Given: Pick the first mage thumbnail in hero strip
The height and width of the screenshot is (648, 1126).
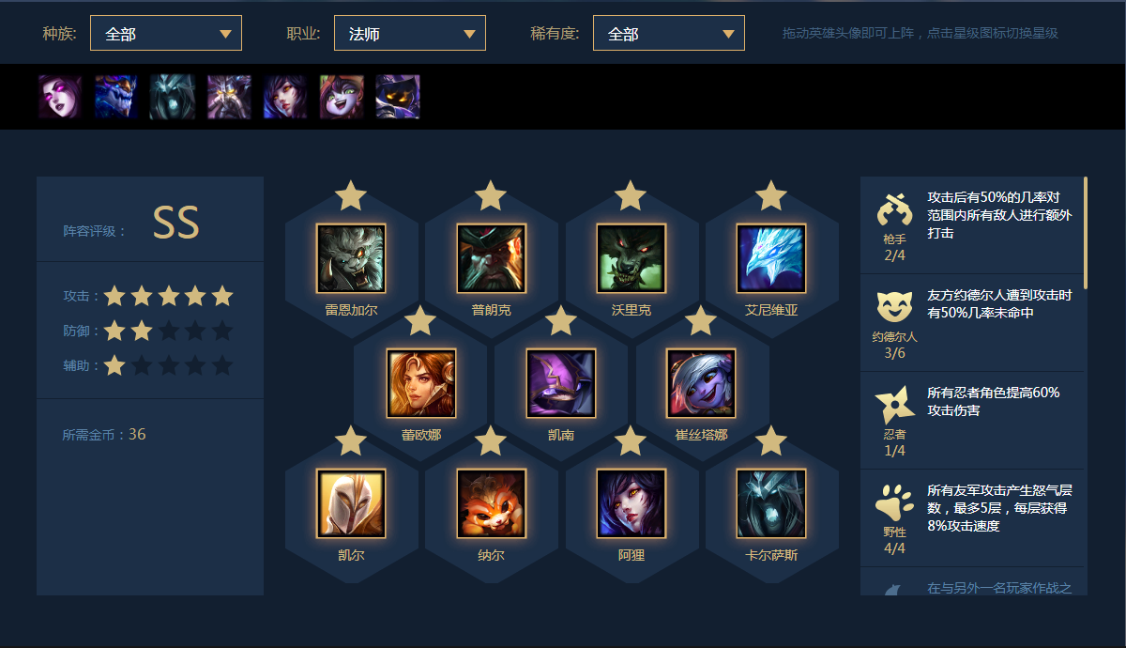Looking at the screenshot, I should (x=60, y=97).
